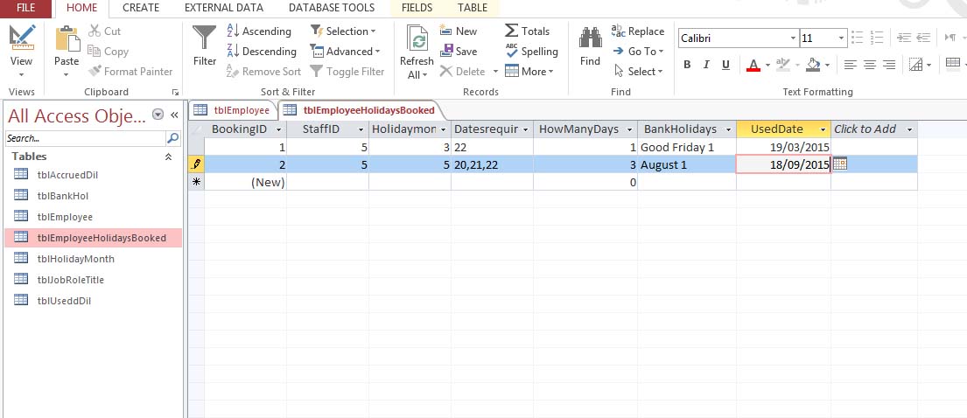Open the Calibri font name dropdown
The image size is (967, 418).
793,38
